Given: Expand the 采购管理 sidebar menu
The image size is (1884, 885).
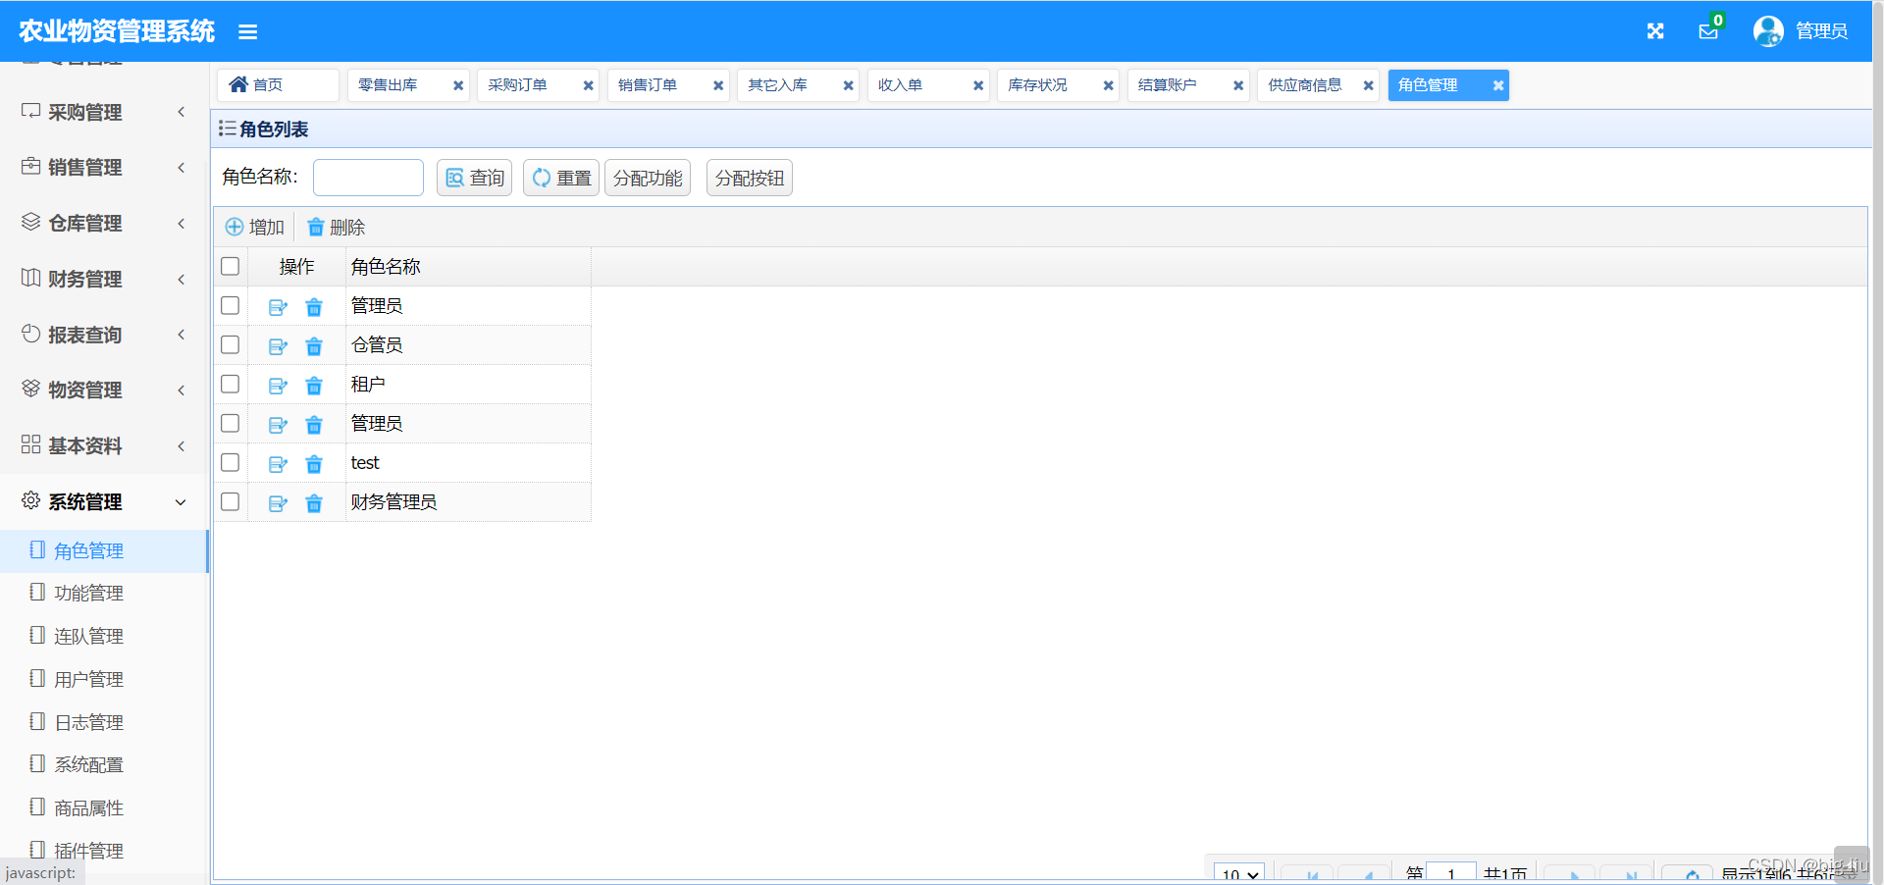Looking at the screenshot, I should pyautogui.click(x=104, y=112).
